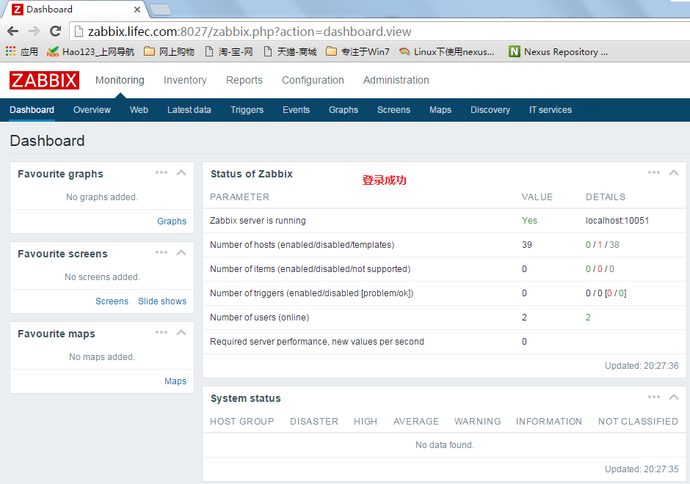Click 'Updated: 20:27:36' timestamp
This screenshot has height=484, width=690.
(x=642, y=366)
